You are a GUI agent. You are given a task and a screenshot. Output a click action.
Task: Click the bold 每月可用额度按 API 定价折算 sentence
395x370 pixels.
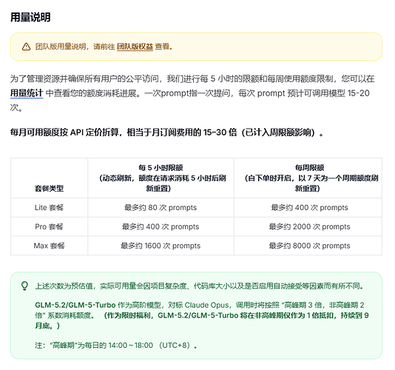coord(166,132)
